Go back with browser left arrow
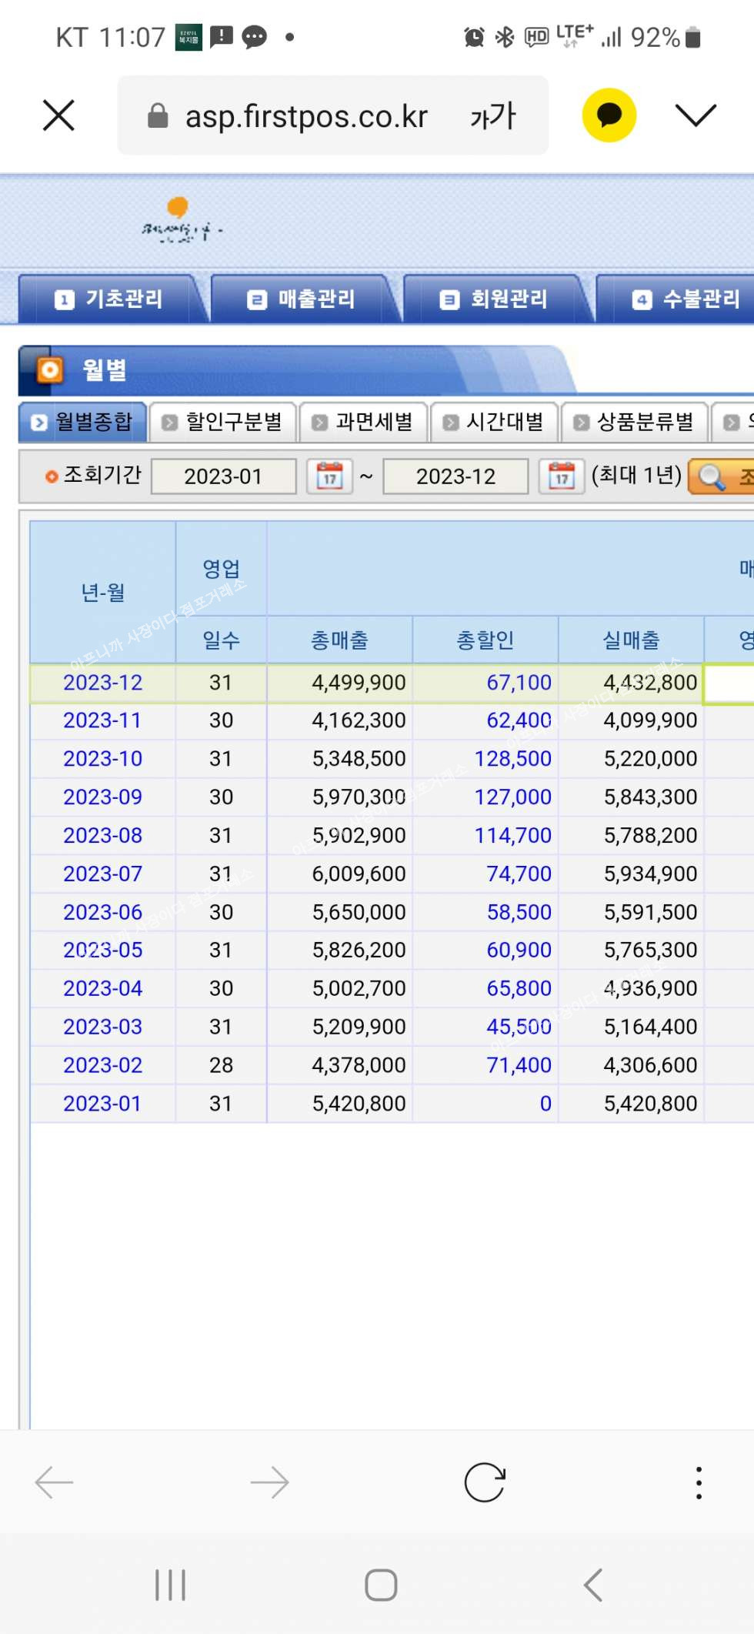 pyautogui.click(x=55, y=1482)
